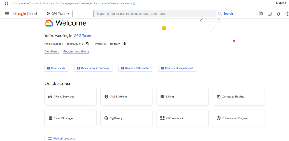Switch to the Recommendations tab
Screen dimensions: 289x141
pos(76,51)
